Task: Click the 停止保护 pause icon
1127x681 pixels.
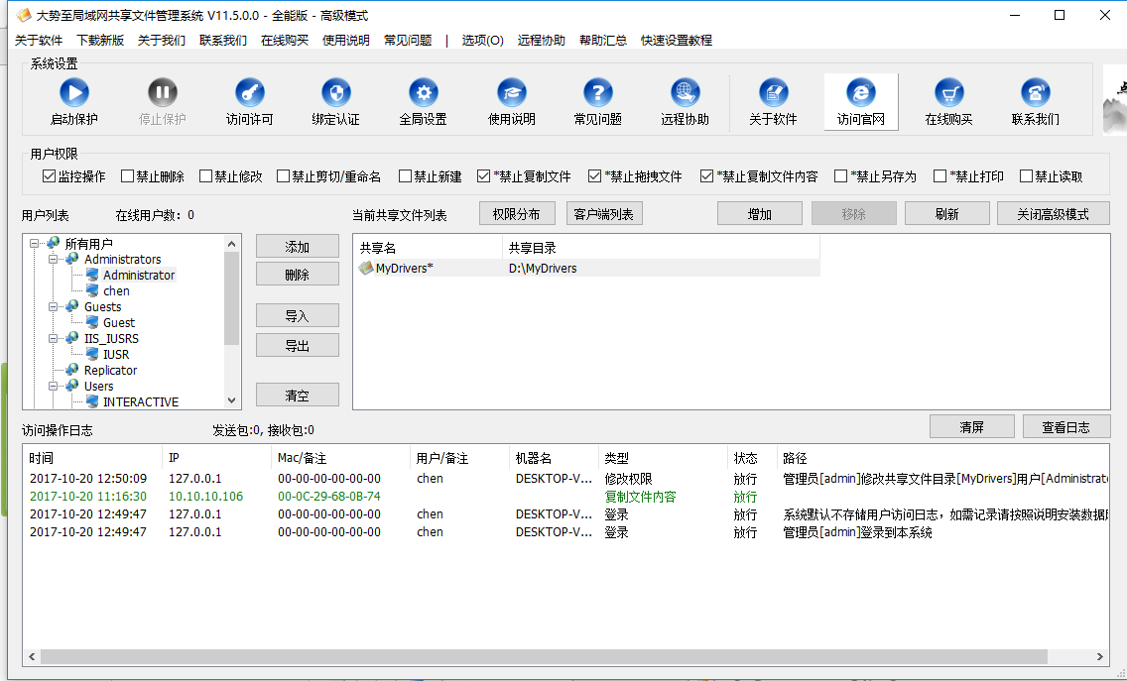Action: pyautogui.click(x=163, y=92)
